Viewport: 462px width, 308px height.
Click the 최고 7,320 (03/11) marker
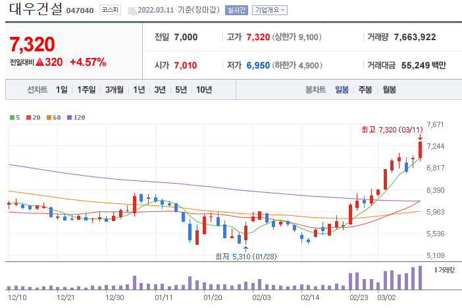(x=392, y=130)
